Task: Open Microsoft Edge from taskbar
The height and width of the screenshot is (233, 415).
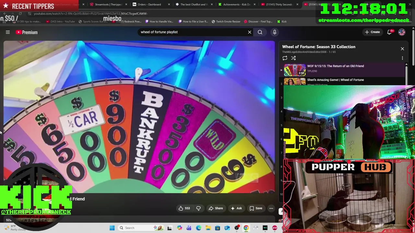Action: pyautogui.click(x=198, y=228)
